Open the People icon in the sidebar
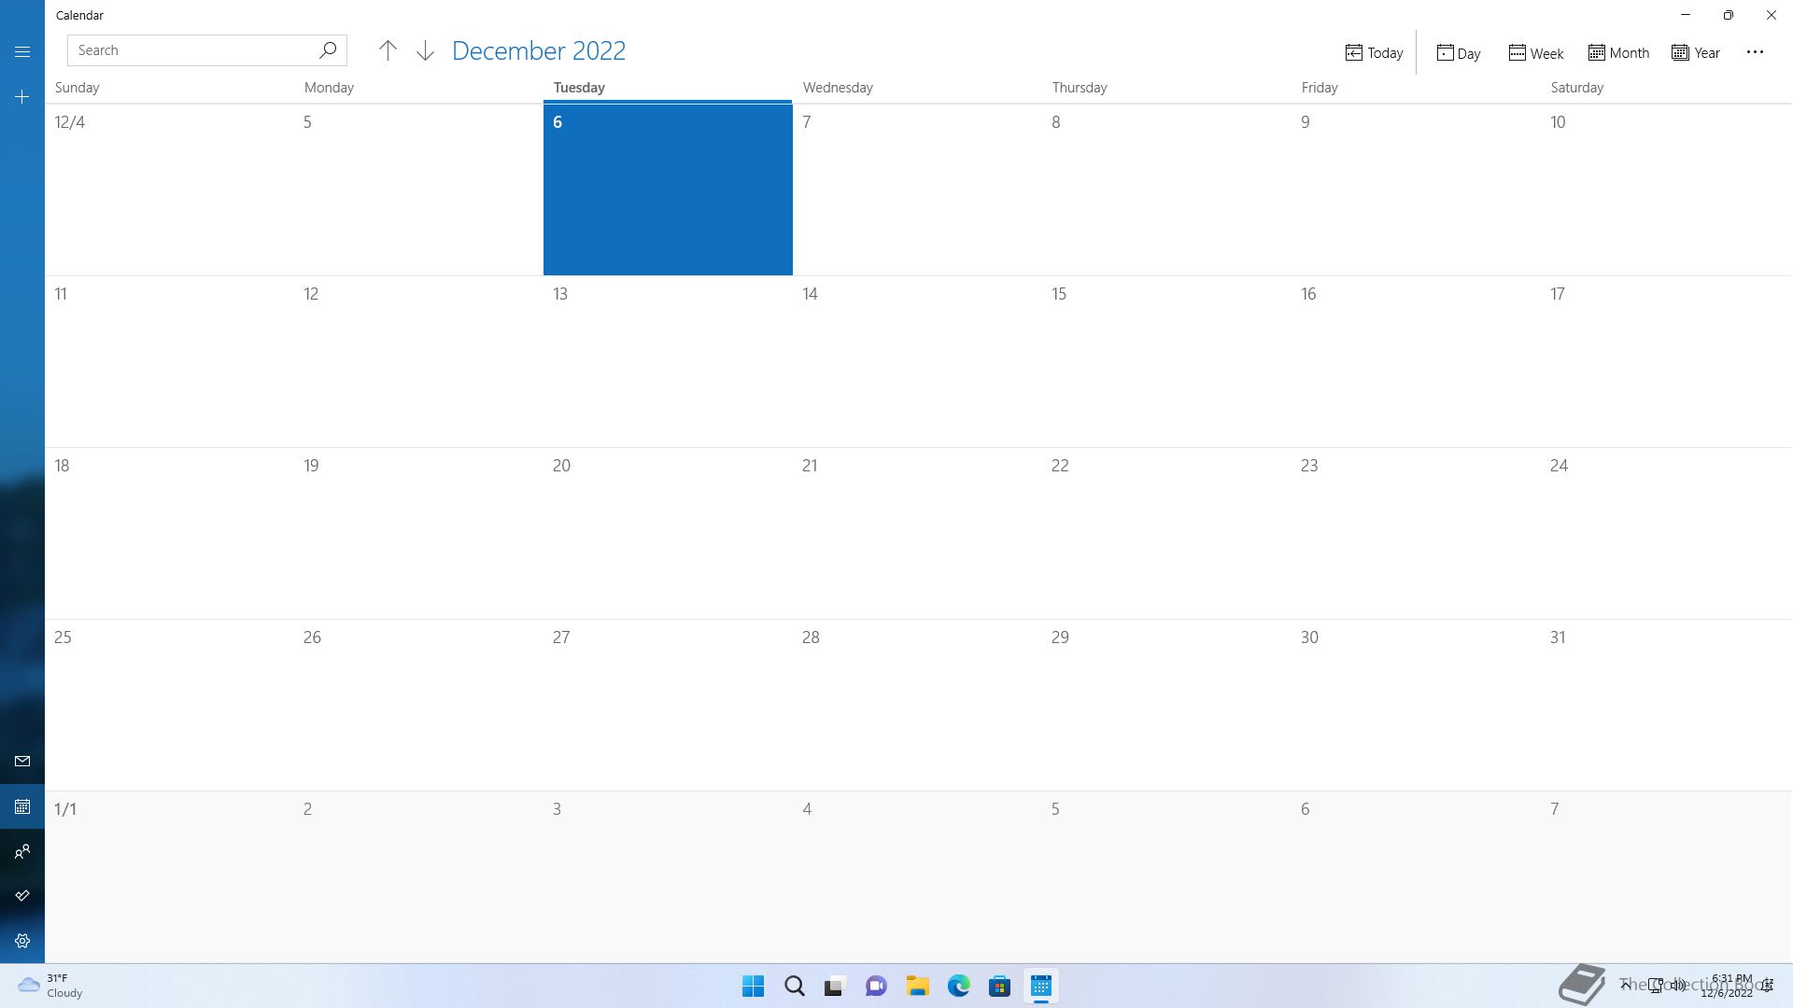The image size is (1793, 1008). [22, 851]
